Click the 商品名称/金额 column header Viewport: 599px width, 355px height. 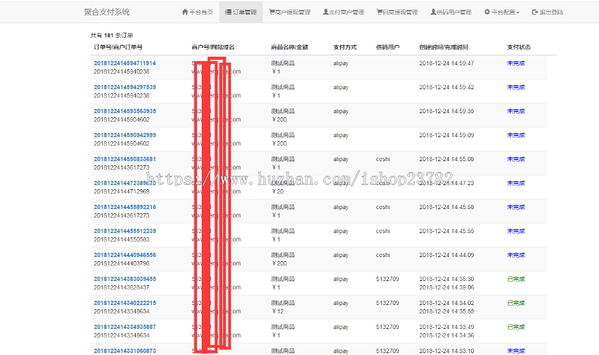290,47
